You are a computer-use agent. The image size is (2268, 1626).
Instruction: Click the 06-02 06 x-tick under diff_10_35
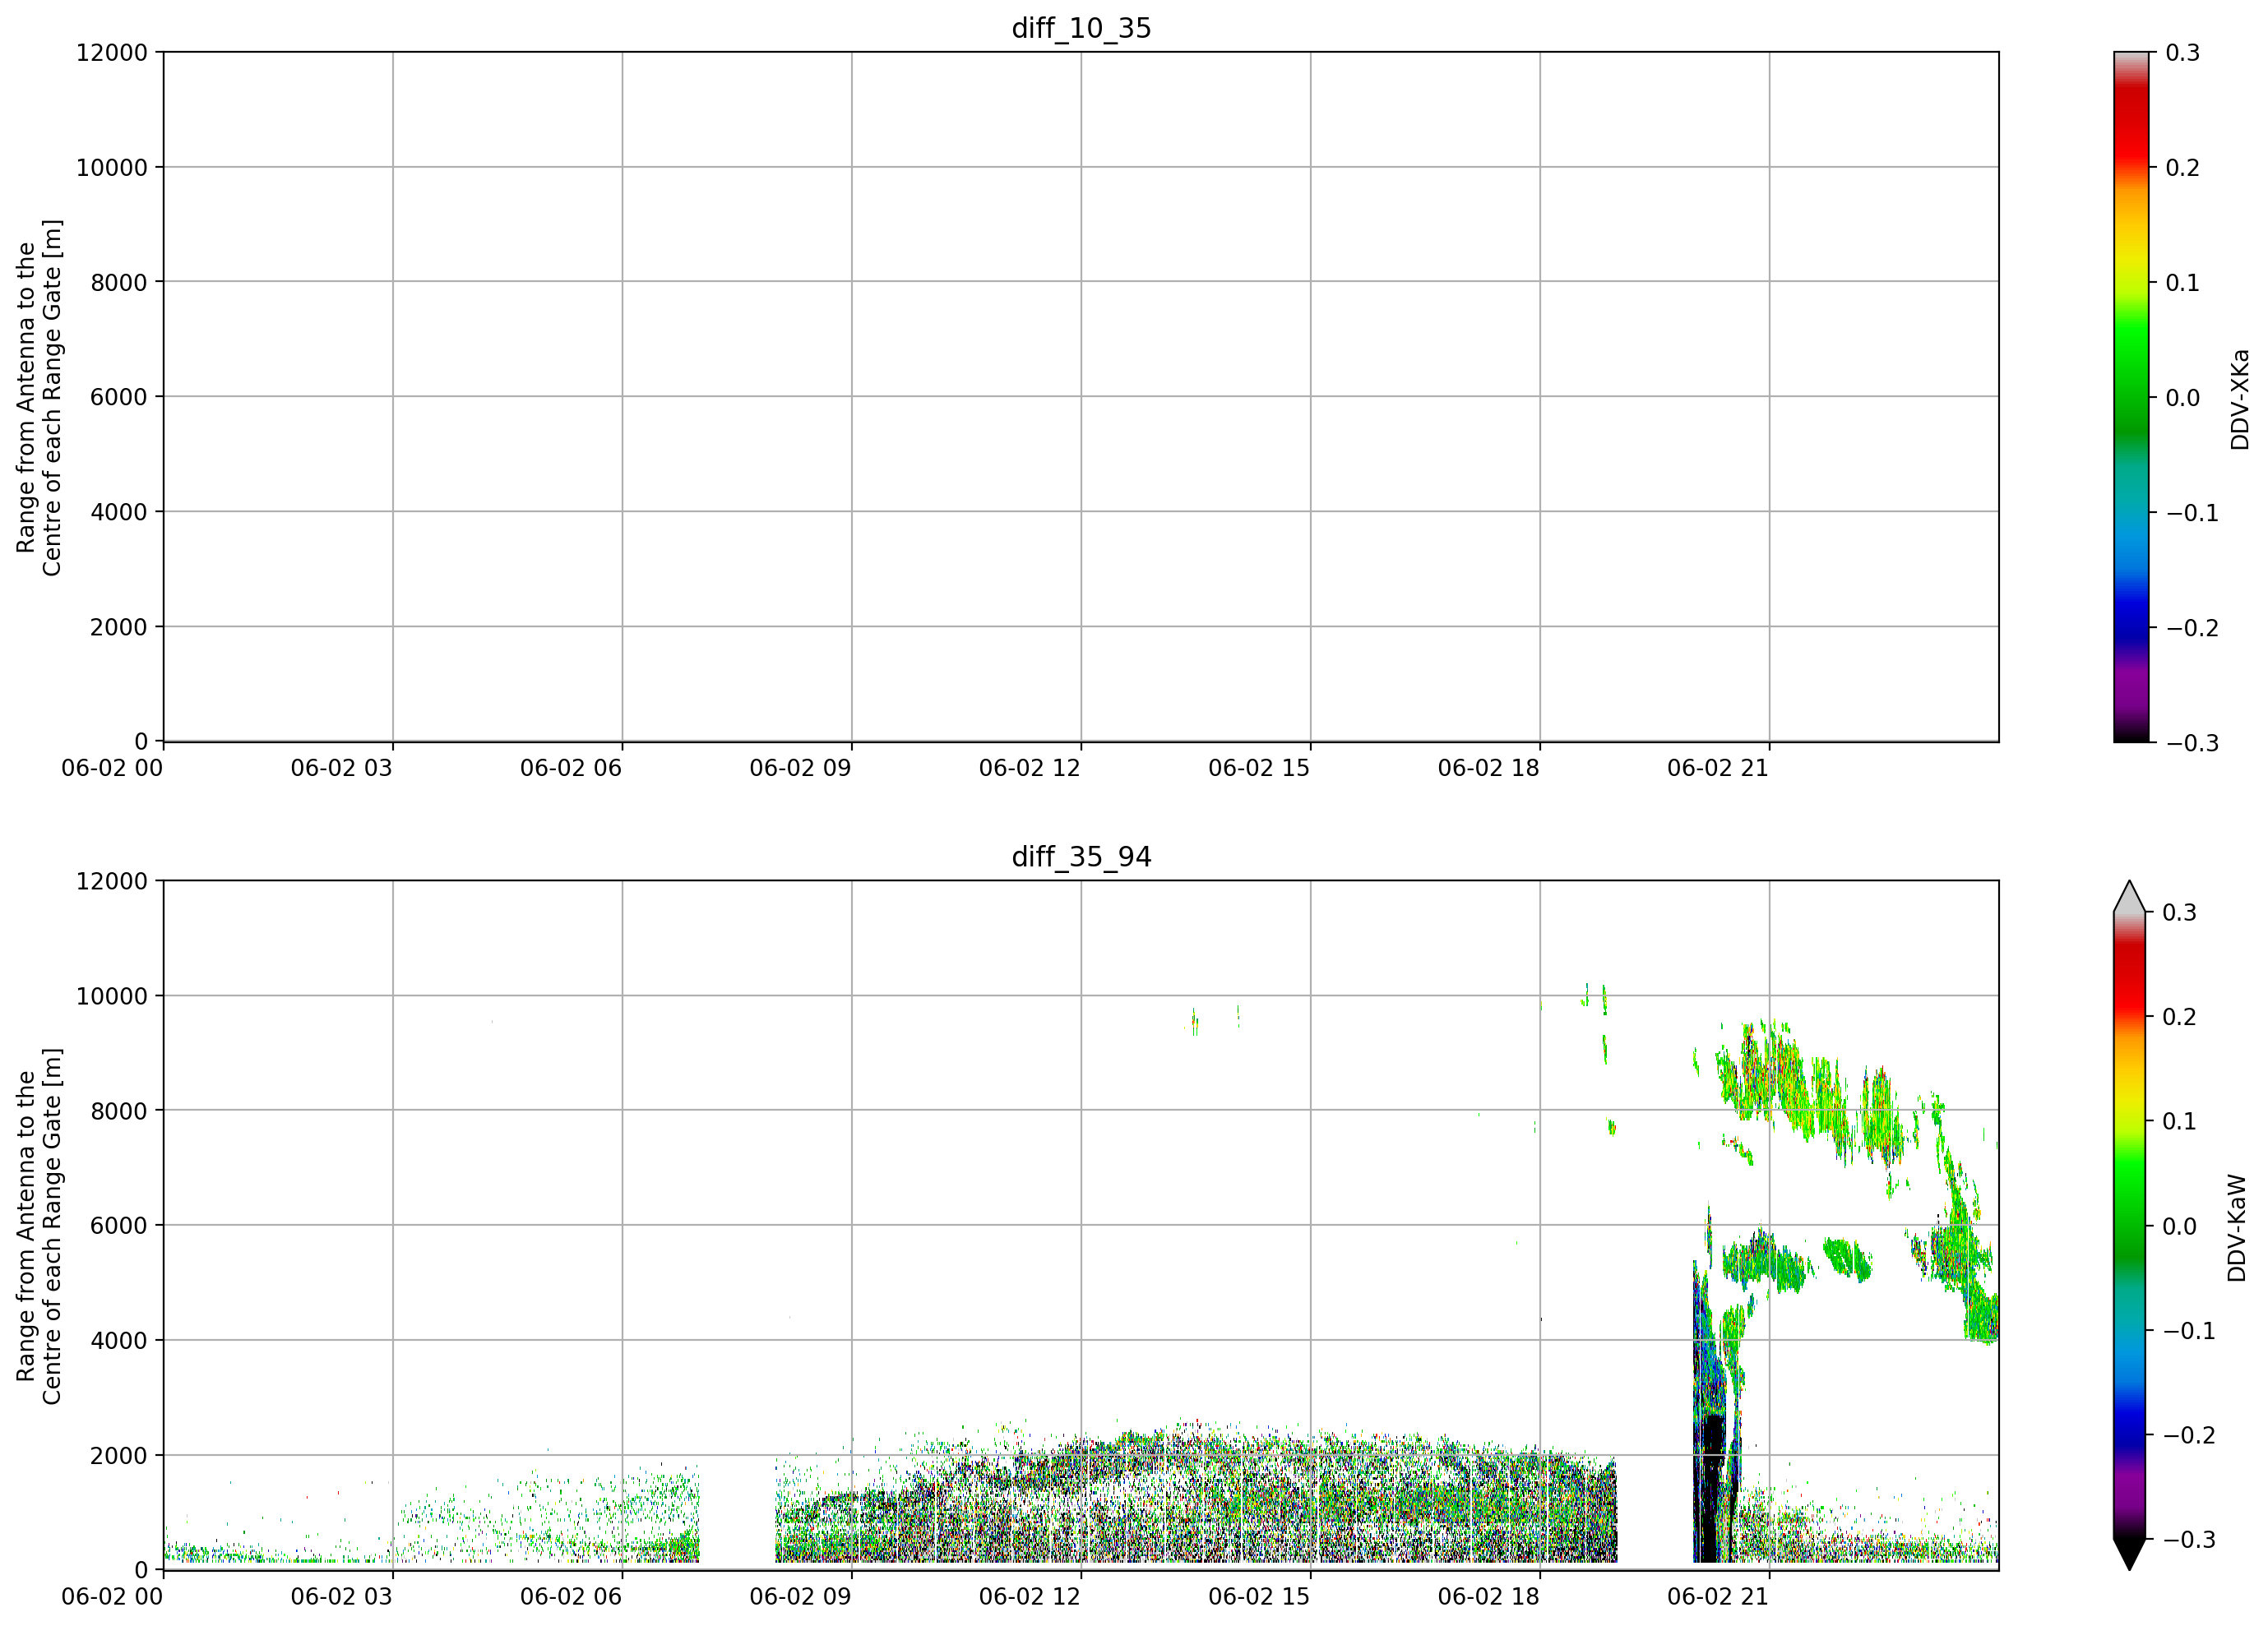click(x=571, y=768)
